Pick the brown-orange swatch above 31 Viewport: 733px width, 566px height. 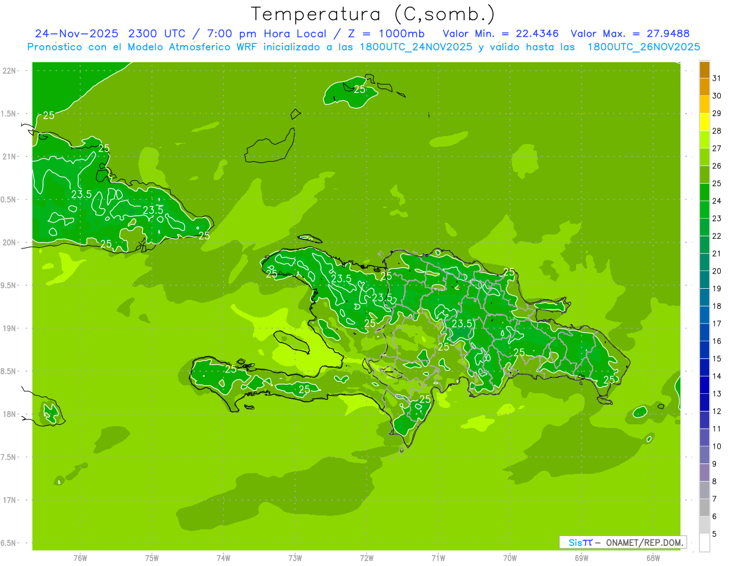704,70
